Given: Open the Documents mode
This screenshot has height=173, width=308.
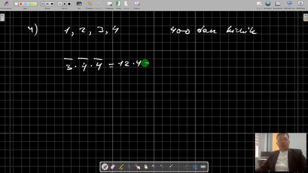Looking at the screenshot, I should (x=278, y=4).
